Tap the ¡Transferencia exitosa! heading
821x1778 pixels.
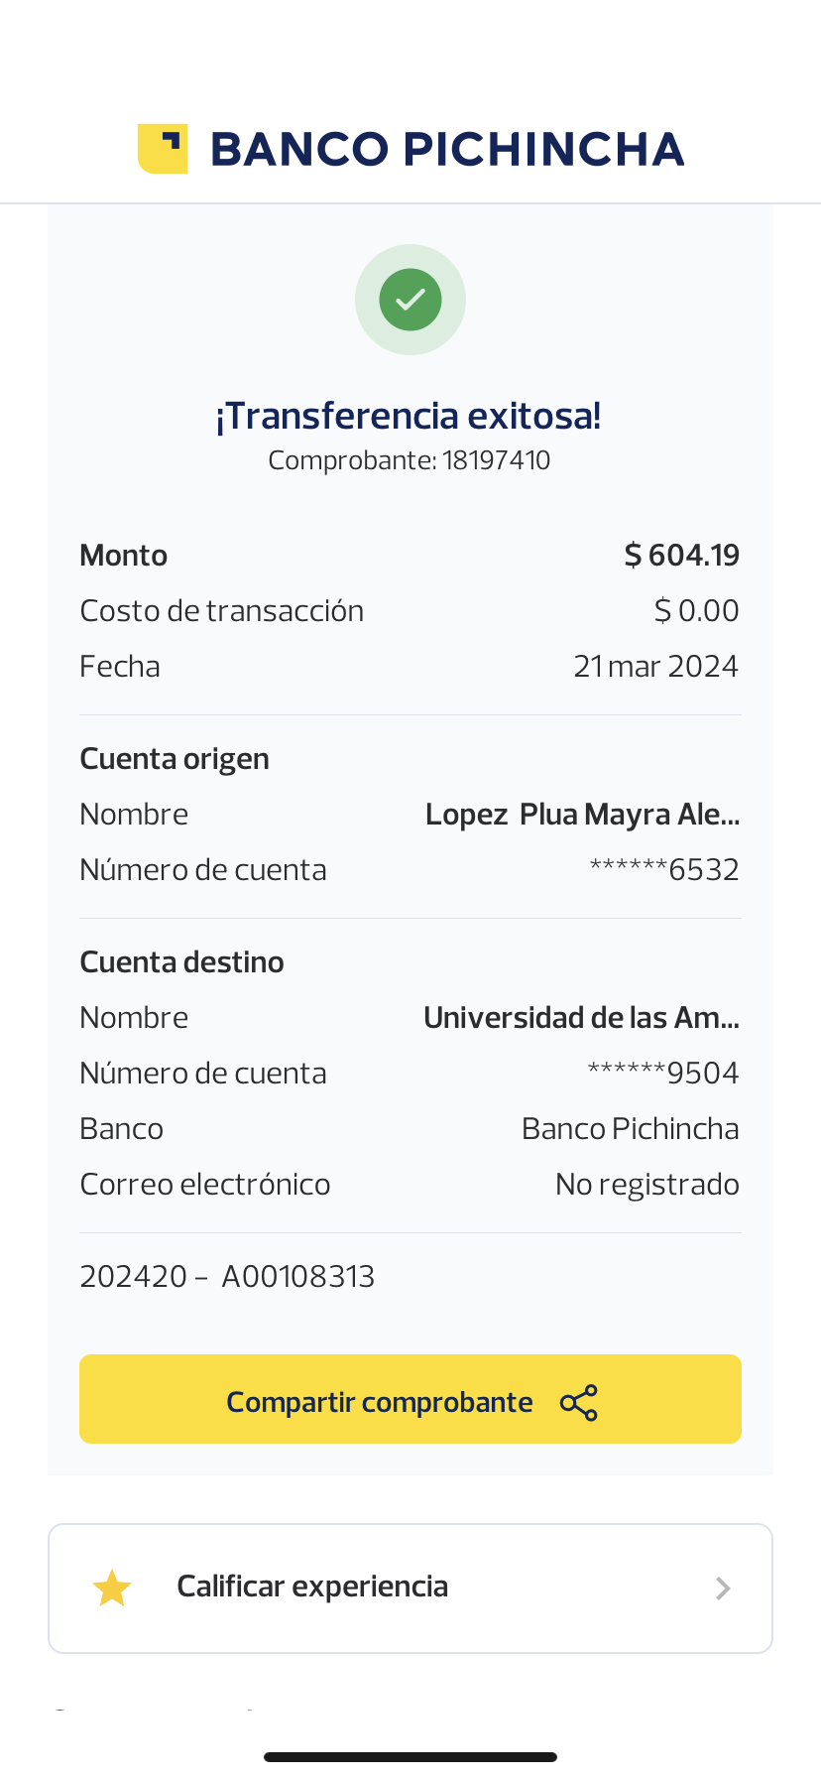point(409,416)
